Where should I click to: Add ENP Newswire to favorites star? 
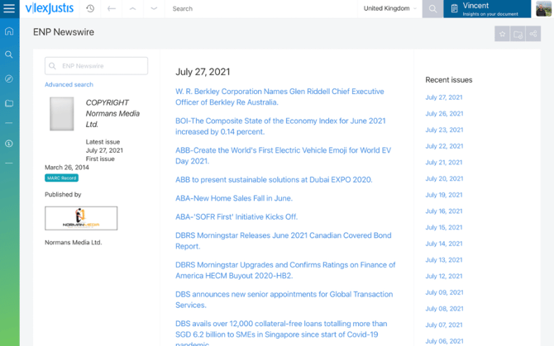[502, 34]
